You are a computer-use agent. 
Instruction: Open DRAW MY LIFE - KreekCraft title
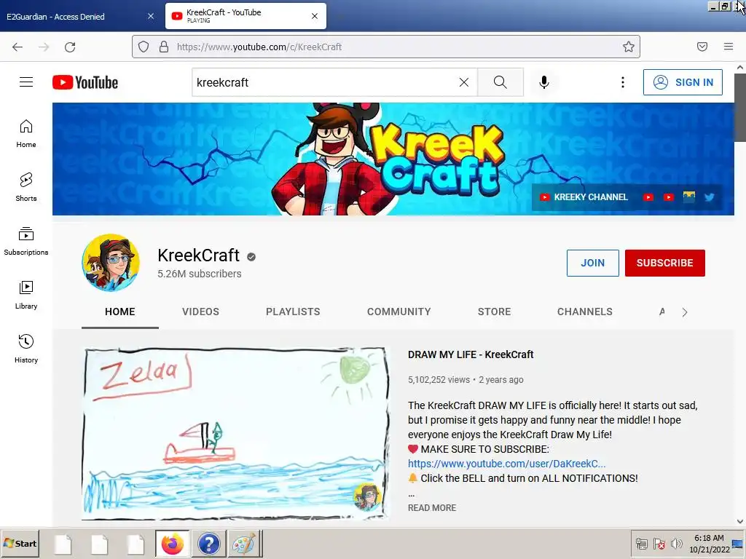point(471,354)
